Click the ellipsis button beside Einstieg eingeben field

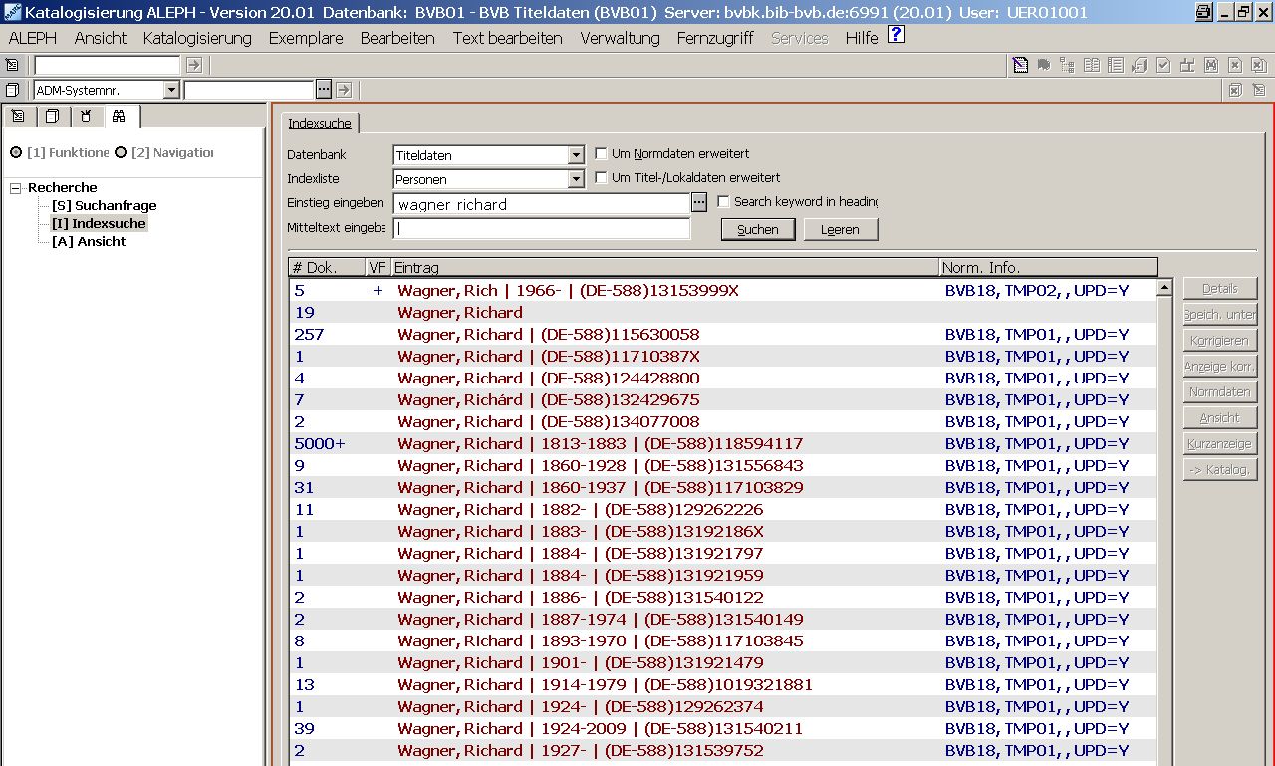pyautogui.click(x=699, y=203)
